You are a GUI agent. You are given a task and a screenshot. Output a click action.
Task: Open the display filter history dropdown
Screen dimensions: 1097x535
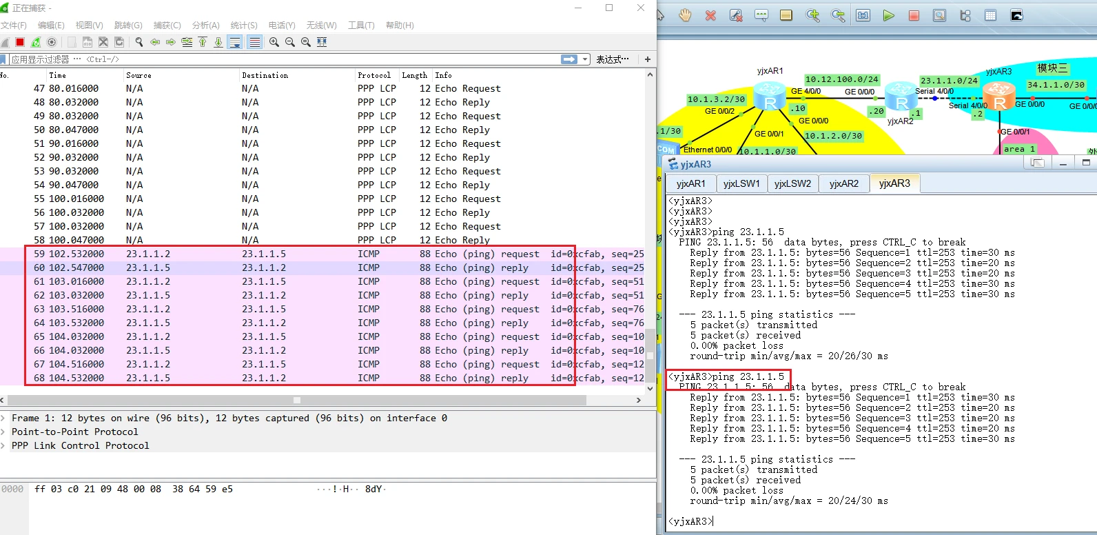(586, 59)
